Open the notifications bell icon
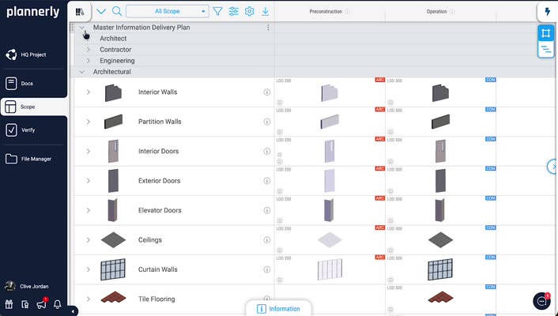This screenshot has height=316, width=558. [57, 304]
